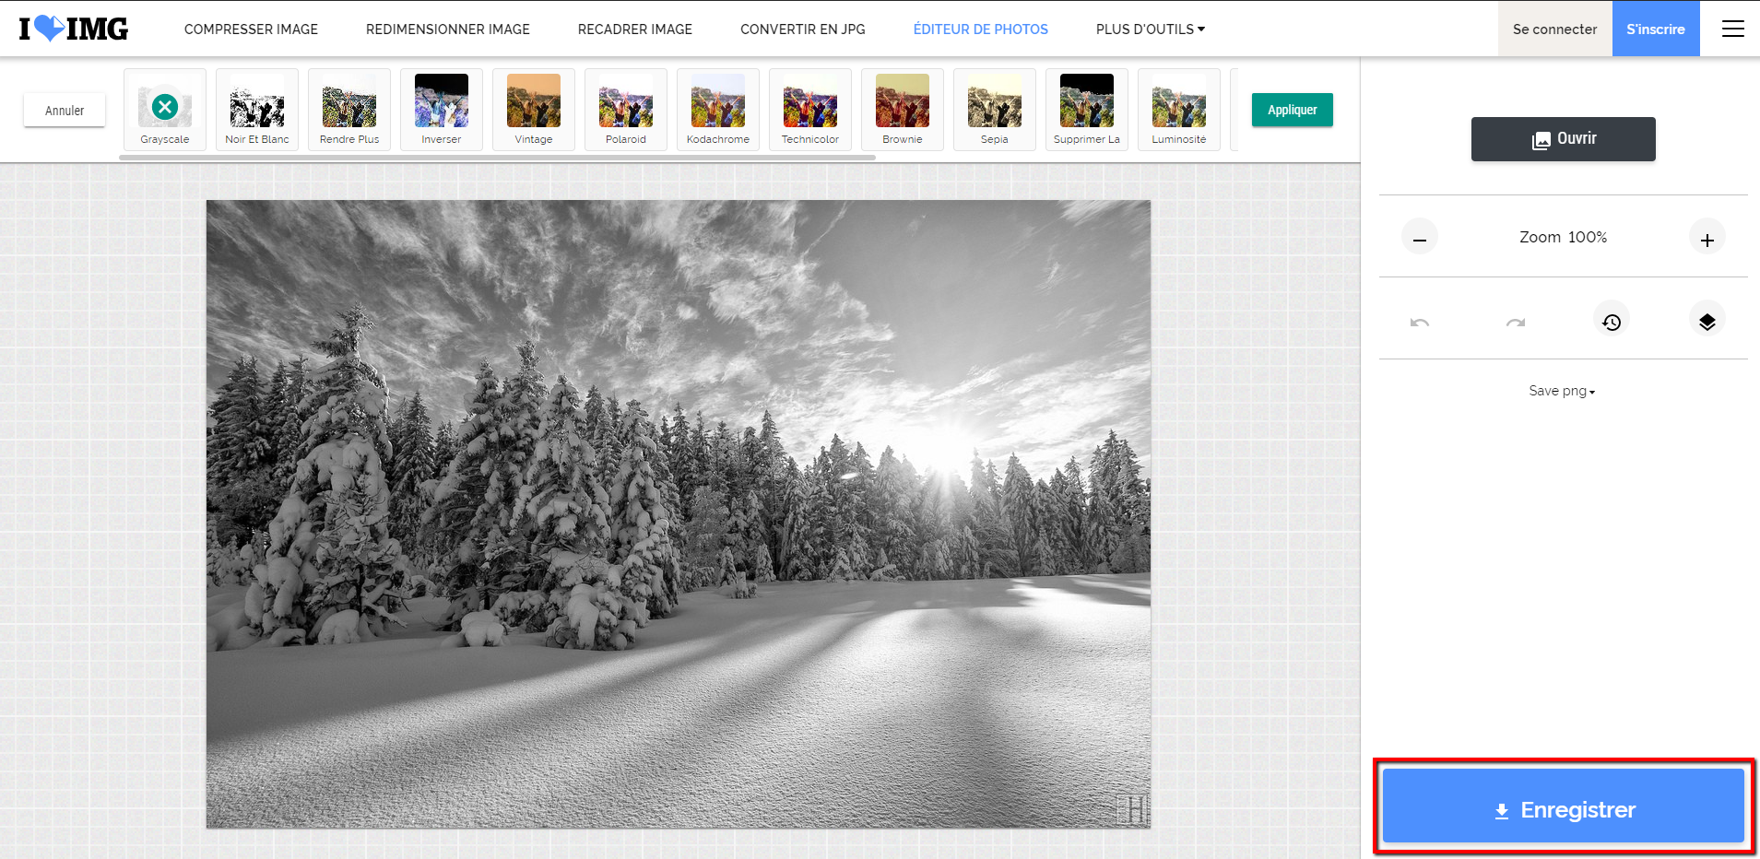1760x859 pixels.
Task: Expand the Save png format dropdown
Action: 1562,391
